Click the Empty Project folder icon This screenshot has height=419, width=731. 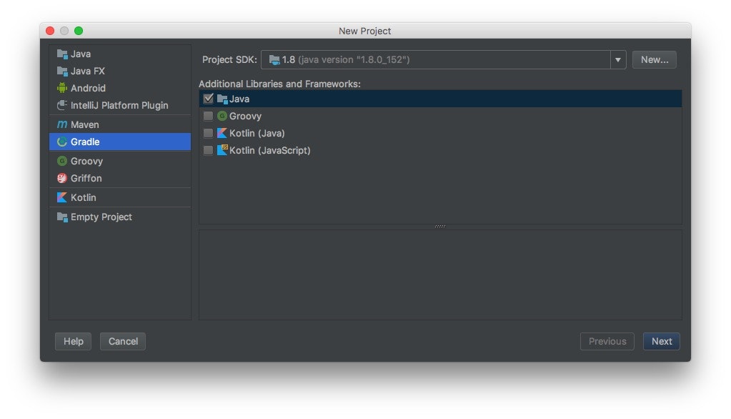click(x=62, y=217)
